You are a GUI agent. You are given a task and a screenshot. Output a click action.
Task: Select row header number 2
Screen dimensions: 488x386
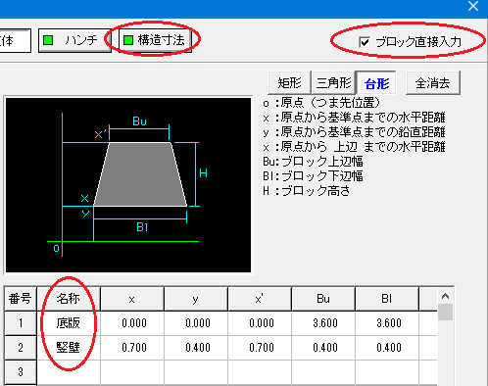21,348
